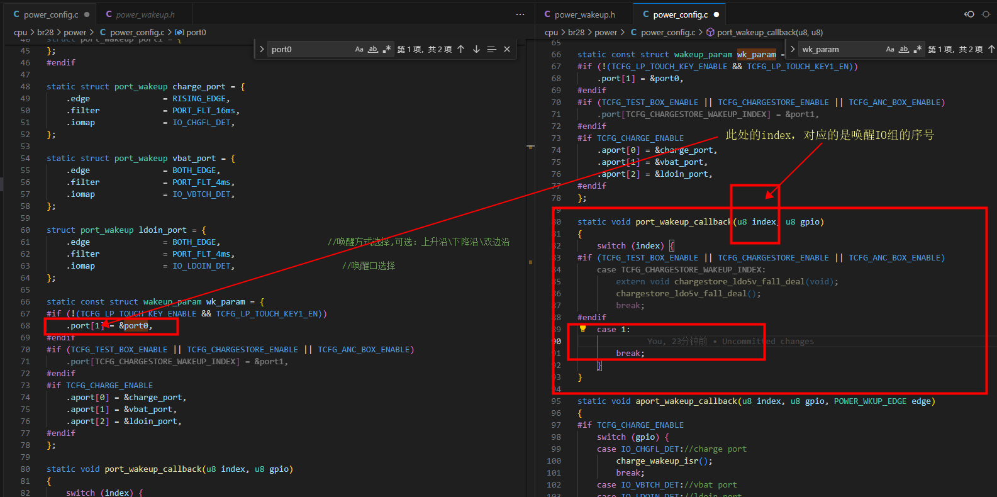Go to next match for port0

tap(476, 49)
